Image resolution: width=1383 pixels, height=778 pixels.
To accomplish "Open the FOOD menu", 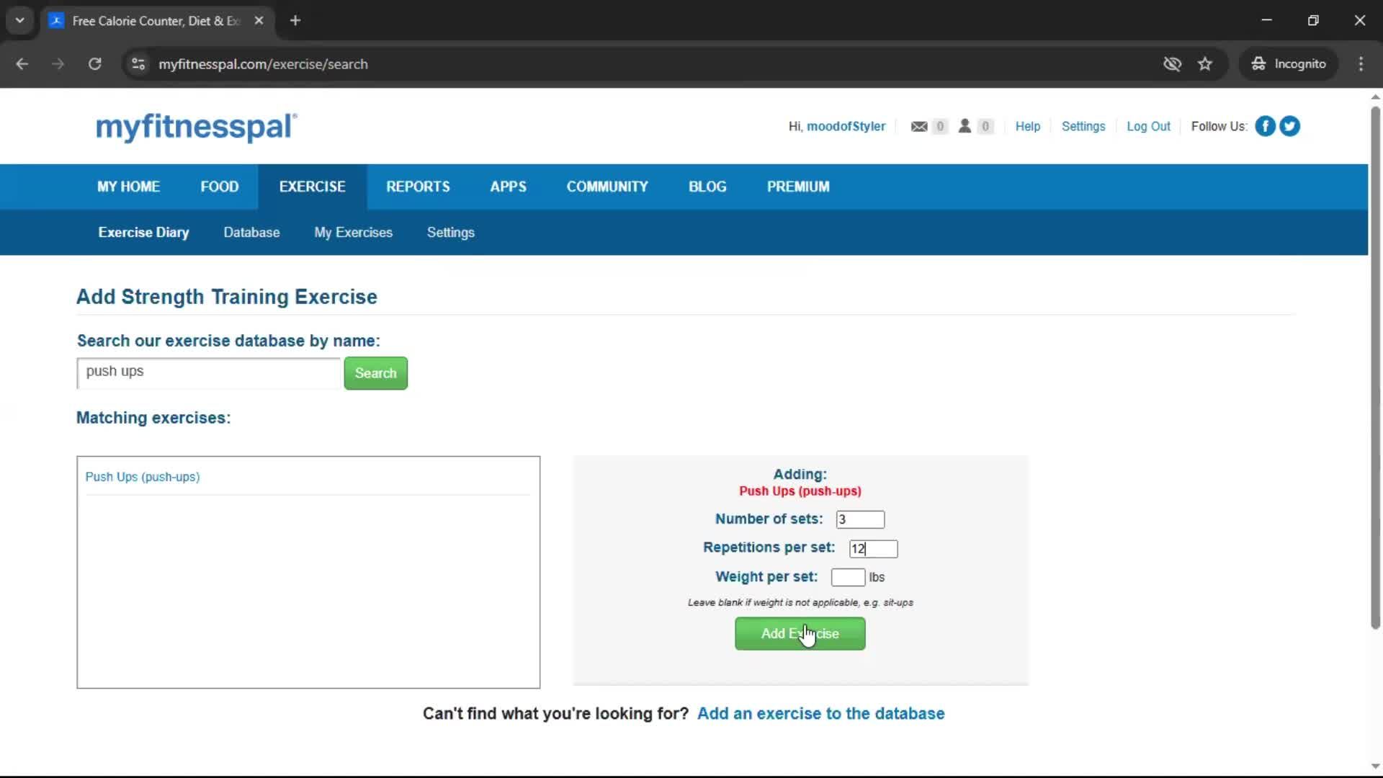I will pyautogui.click(x=220, y=187).
